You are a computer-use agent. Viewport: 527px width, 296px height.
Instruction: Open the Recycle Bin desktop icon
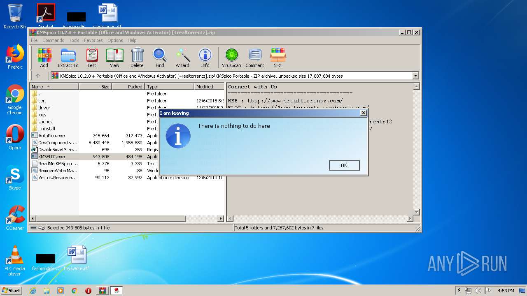click(15, 16)
